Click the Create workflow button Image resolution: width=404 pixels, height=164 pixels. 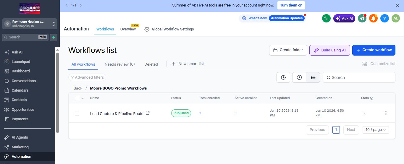pyautogui.click(x=374, y=50)
